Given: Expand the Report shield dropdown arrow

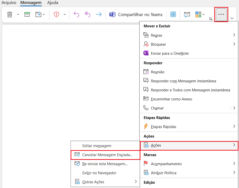Looking at the screenshot, I should (65, 15).
